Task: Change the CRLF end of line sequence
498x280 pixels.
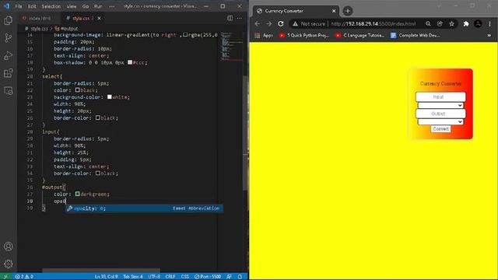Action: point(170,277)
